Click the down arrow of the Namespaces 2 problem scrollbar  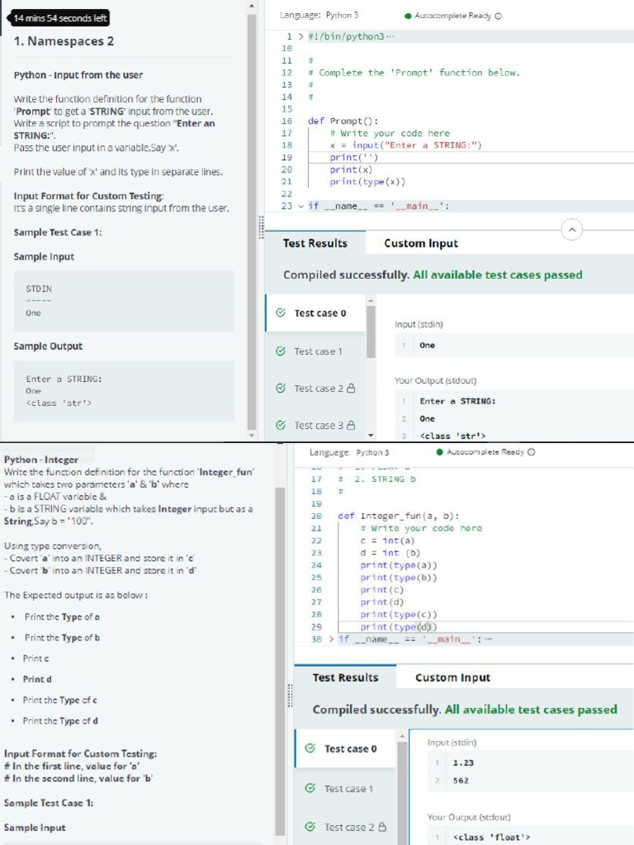(x=252, y=435)
